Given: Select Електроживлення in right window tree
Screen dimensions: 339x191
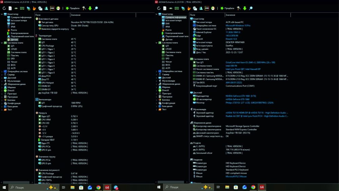Looking at the screenshot, I should [173, 33].
